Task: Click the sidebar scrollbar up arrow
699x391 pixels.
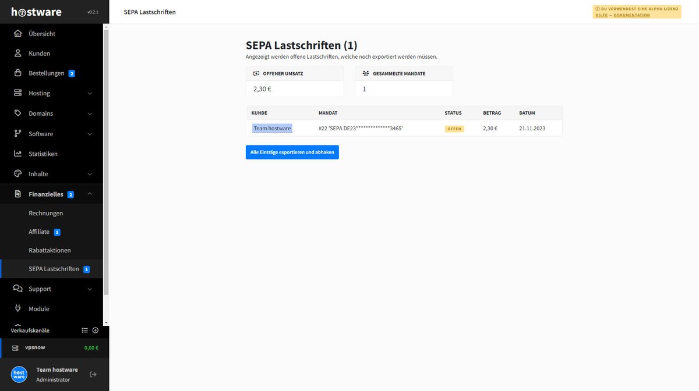Action: (x=106, y=27)
